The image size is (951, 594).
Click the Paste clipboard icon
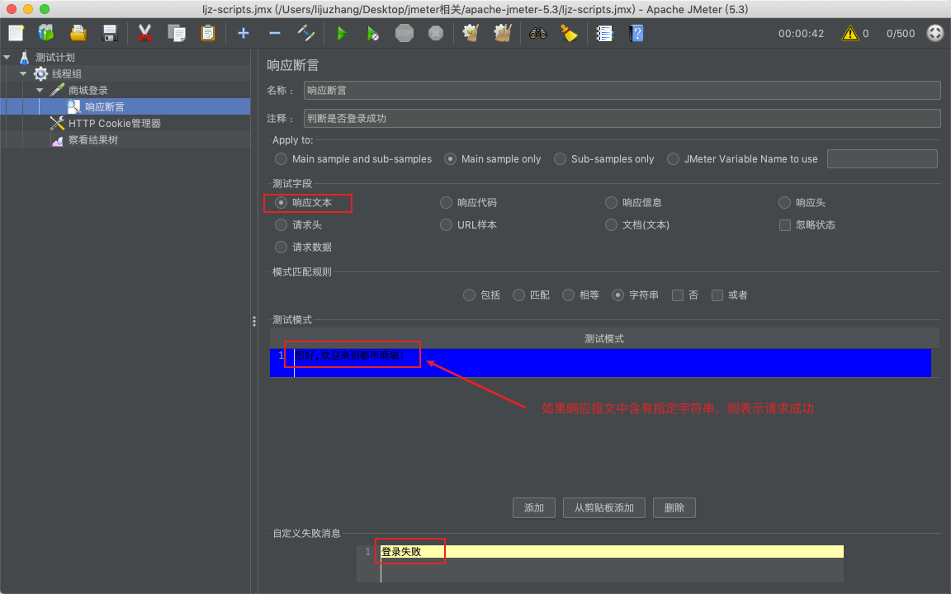point(208,33)
